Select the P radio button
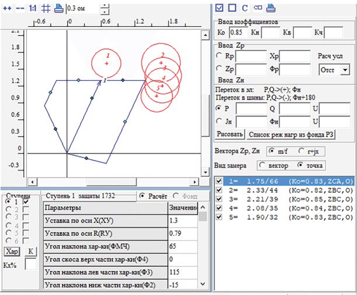The height and width of the screenshot is (295, 357). 219,108
